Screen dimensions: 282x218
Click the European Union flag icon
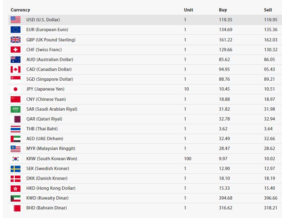click(16, 30)
